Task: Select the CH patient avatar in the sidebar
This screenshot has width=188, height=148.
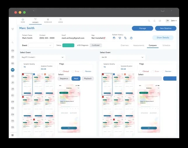Action: tap(13, 51)
